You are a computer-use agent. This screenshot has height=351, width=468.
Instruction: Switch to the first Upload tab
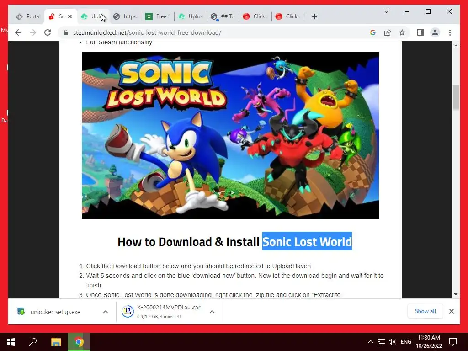pos(94,16)
